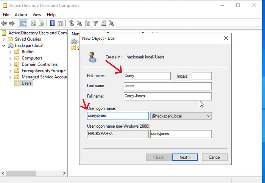This screenshot has height=183, width=265.
Task: Click the create new group toolbar icon
Action: pyautogui.click(x=79, y=23)
